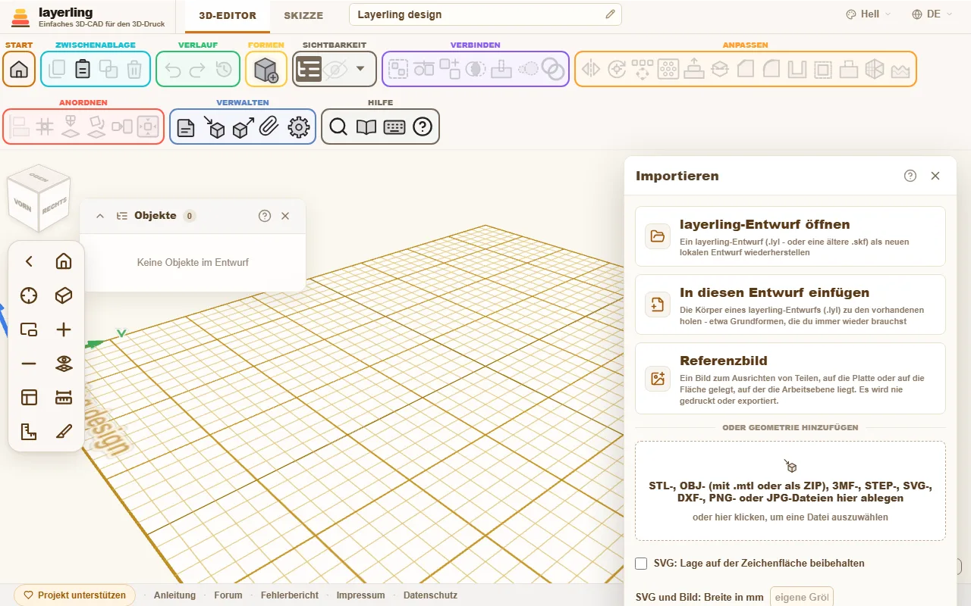The width and height of the screenshot is (971, 606).
Task: Open the Sichtbarkeit dropdown arrow
Action: tap(360, 69)
